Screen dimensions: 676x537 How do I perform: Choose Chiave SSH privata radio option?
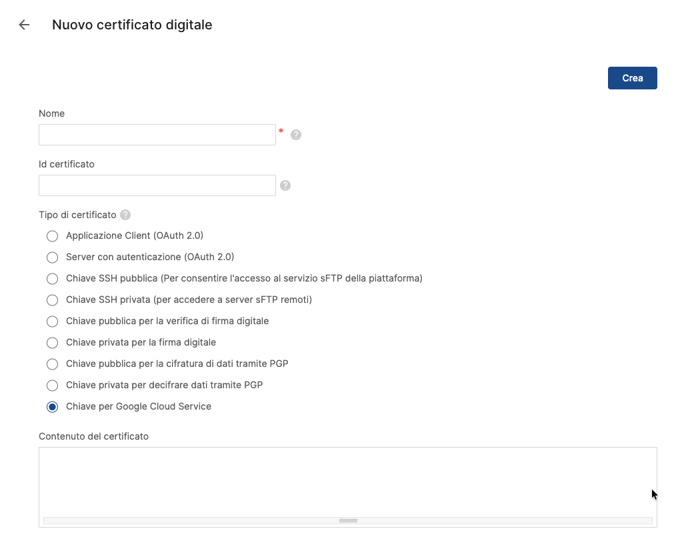[53, 300]
